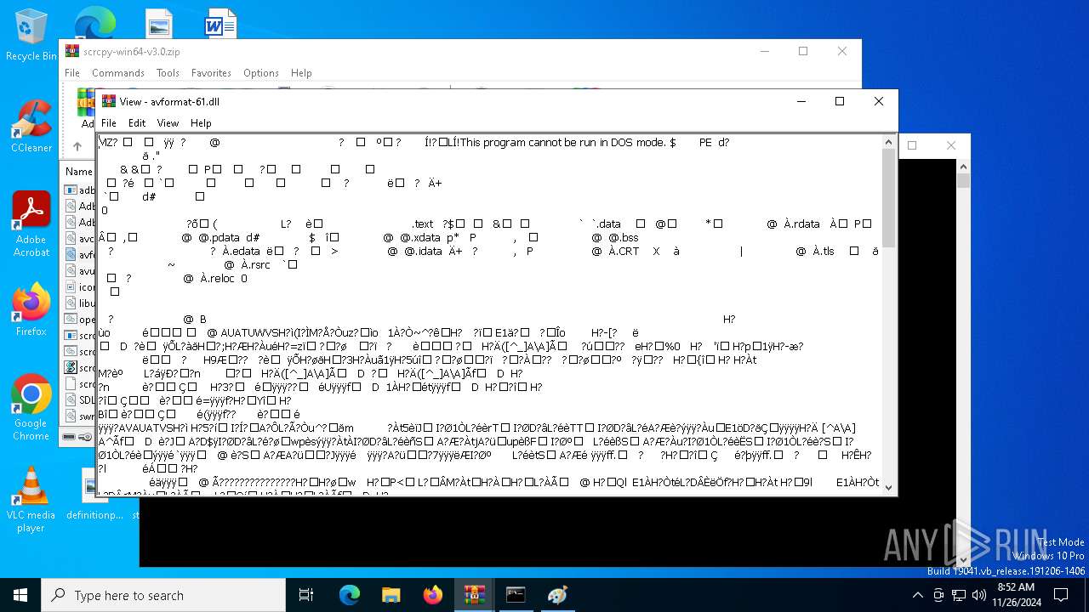Viewport: 1089px width, 612px height.
Task: Open WinRAR Commands menu
Action: (118, 73)
